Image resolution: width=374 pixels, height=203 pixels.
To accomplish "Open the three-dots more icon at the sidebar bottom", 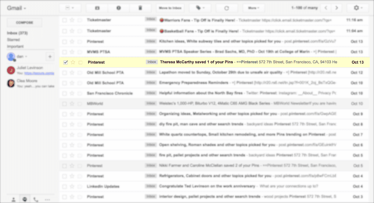I will [x=47, y=200].
